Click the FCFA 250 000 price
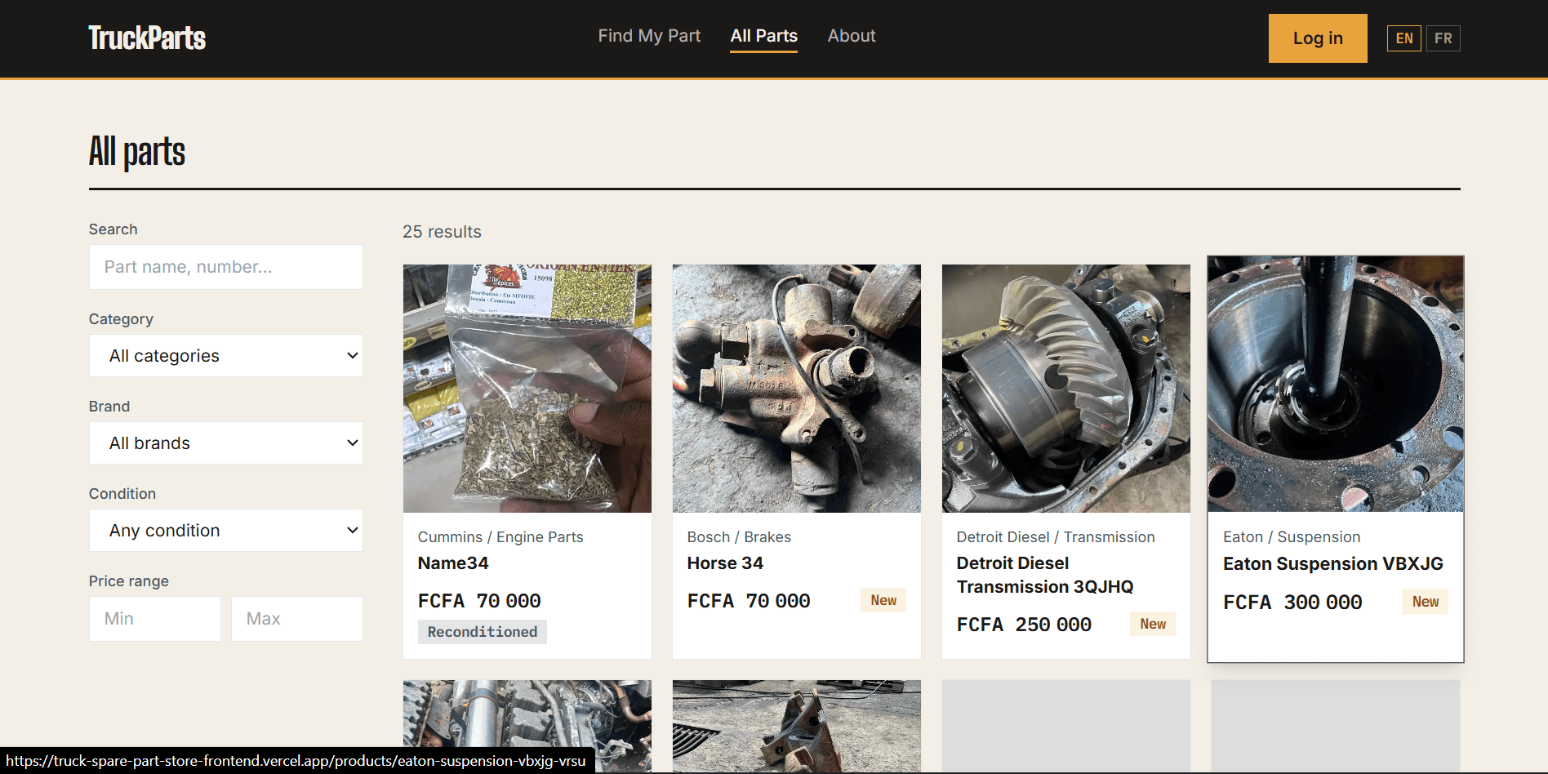Viewport: 1548px width, 774px height. (1024, 625)
